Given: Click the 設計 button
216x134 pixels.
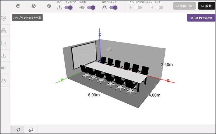Looking at the screenshot, I should click(x=206, y=6).
